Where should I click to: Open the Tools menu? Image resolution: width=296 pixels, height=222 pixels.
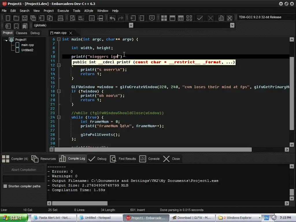[77, 11]
